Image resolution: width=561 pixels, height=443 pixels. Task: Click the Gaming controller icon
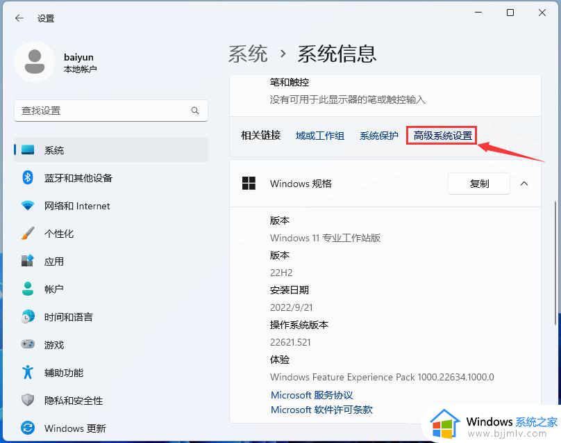coord(28,344)
